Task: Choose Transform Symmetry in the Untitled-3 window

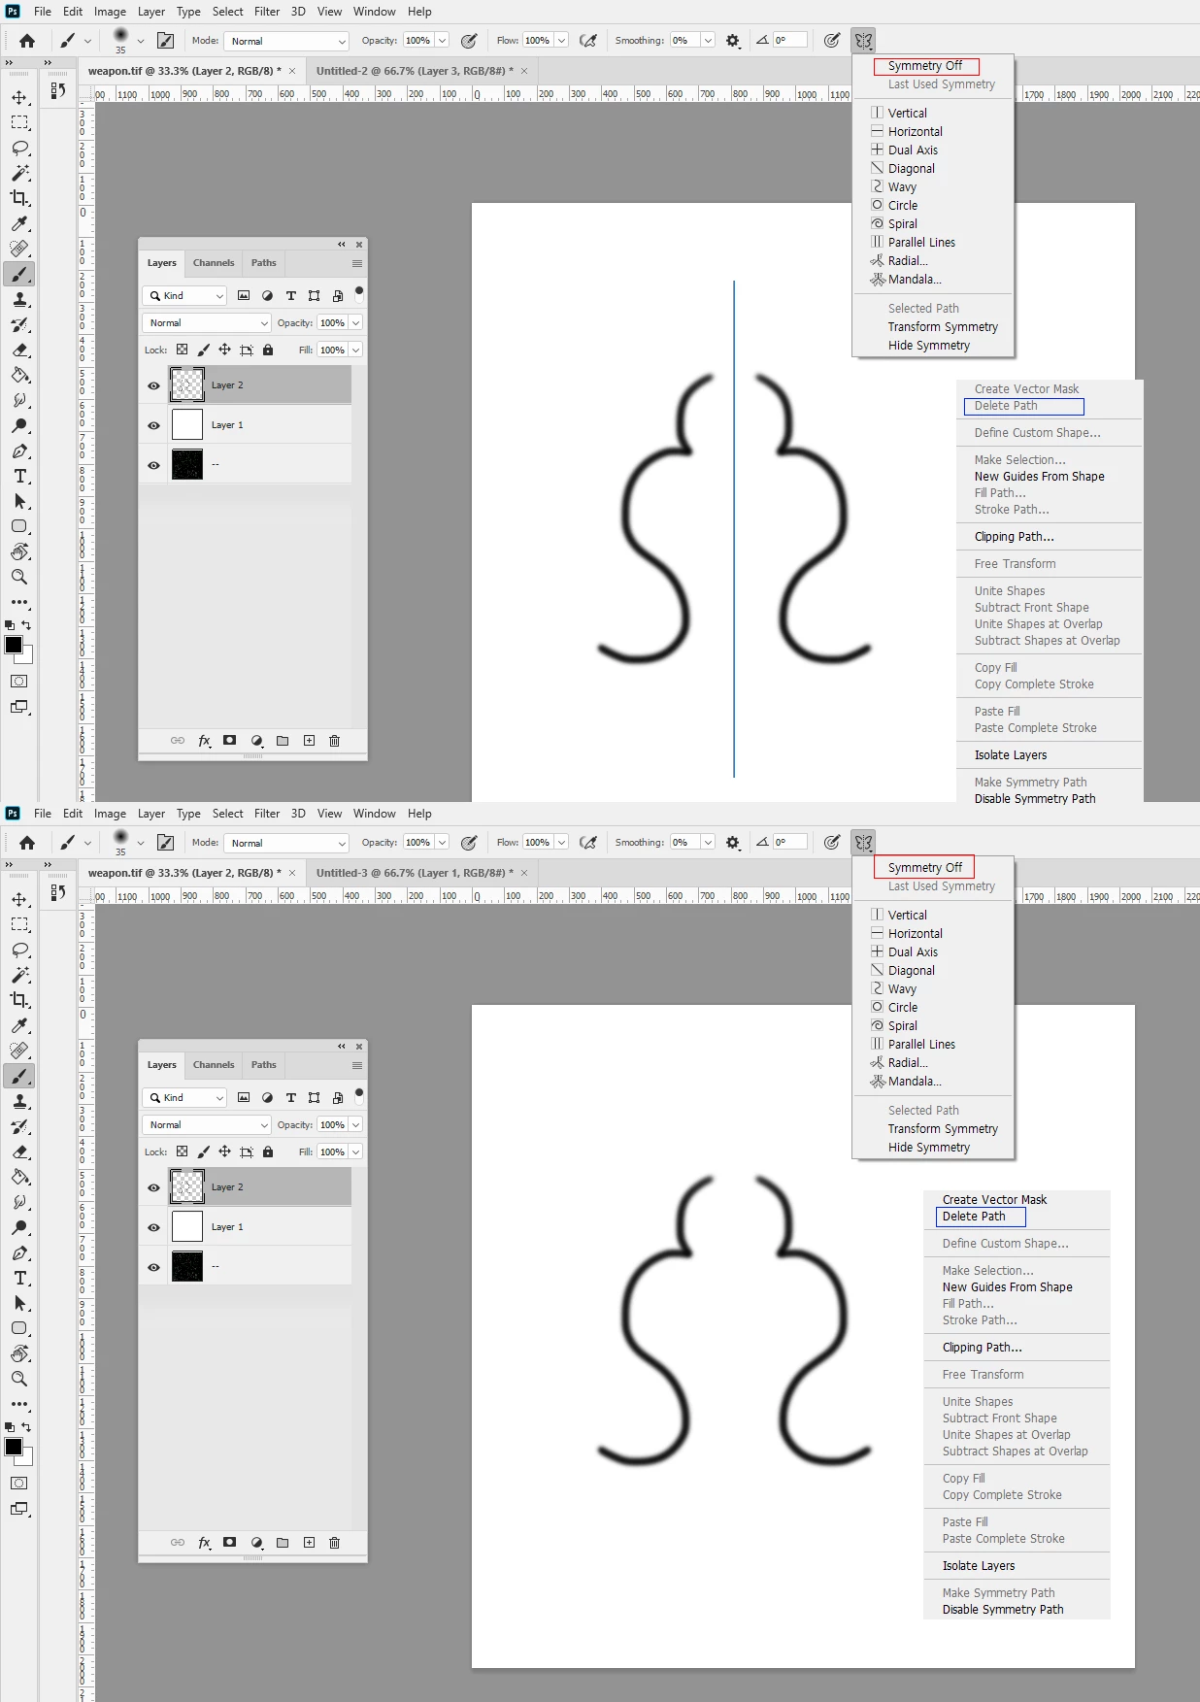Action: (x=943, y=1129)
